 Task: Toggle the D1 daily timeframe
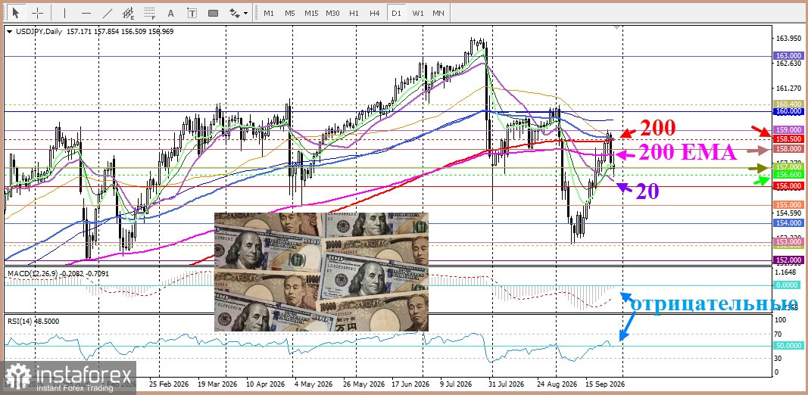point(396,13)
